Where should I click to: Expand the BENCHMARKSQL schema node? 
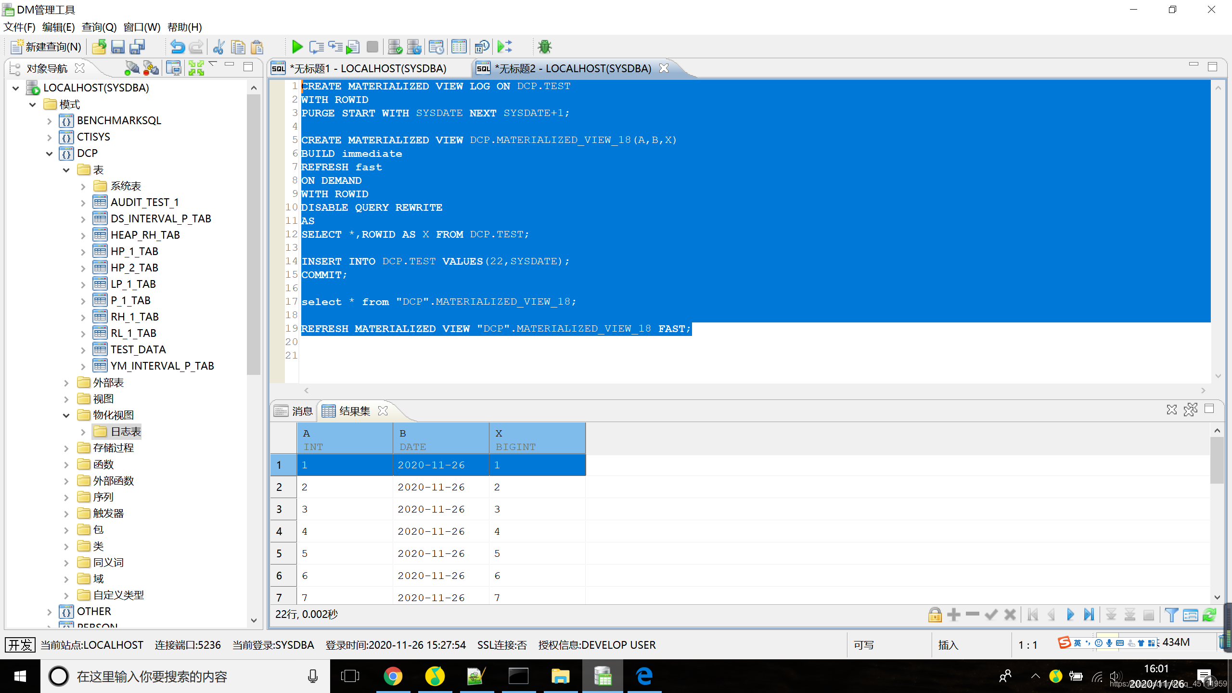pyautogui.click(x=49, y=121)
